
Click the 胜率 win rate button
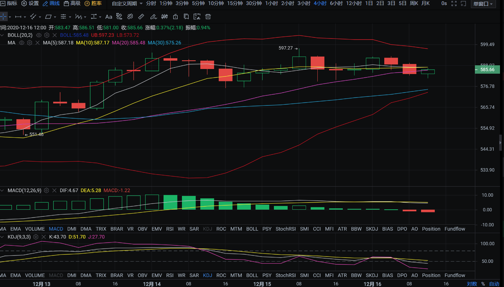tap(93, 3)
